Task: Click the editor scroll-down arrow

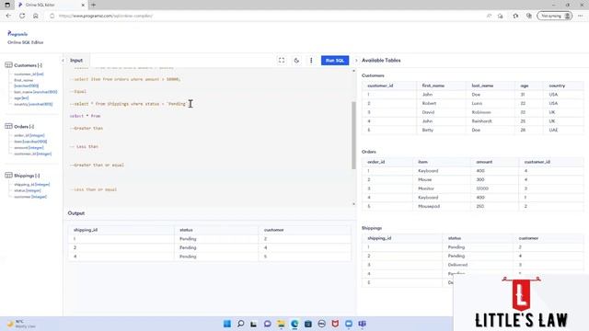Action: tap(353, 204)
